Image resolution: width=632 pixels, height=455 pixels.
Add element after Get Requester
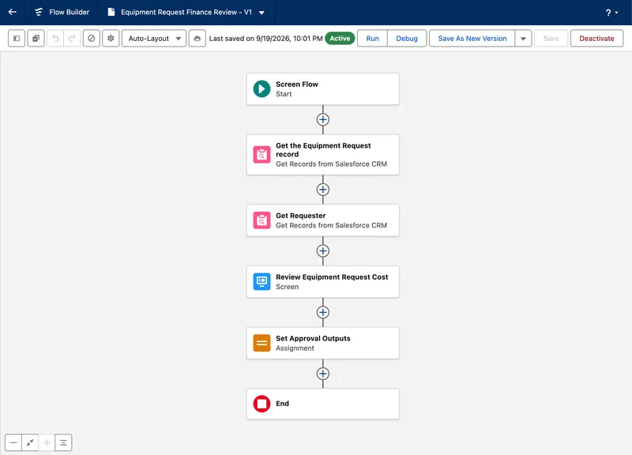(323, 250)
